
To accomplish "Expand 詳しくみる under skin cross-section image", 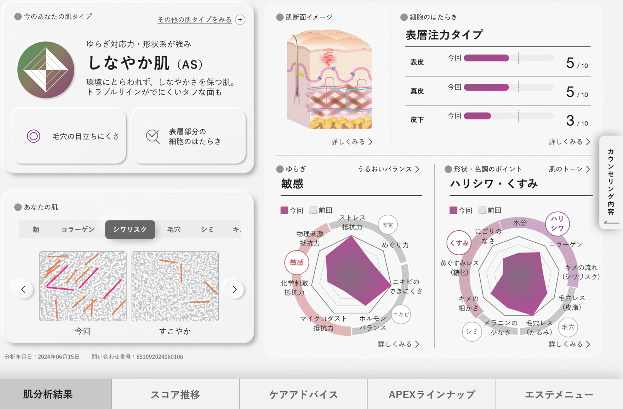I will point(352,142).
